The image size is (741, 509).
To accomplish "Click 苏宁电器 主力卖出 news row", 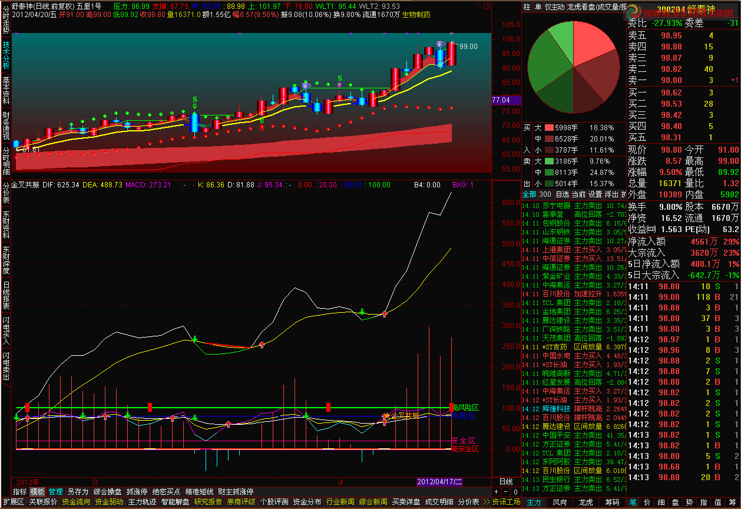I will click(573, 206).
